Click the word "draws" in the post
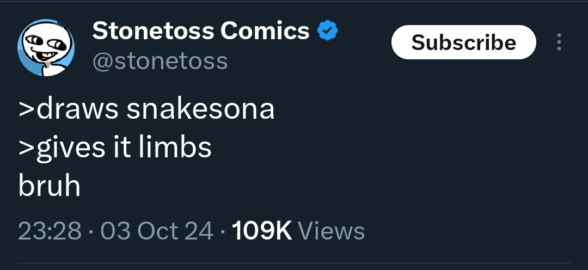 77,109
